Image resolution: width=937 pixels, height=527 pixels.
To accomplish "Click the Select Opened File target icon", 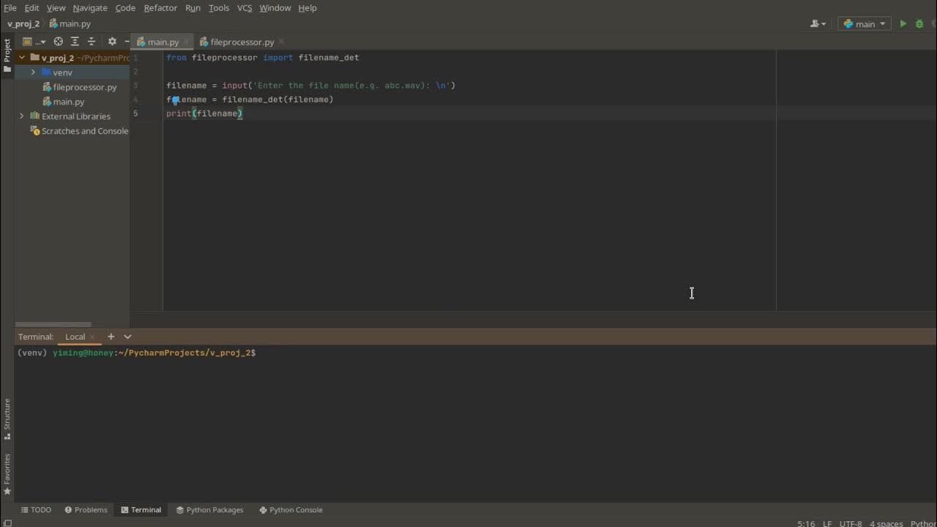I will [x=59, y=42].
